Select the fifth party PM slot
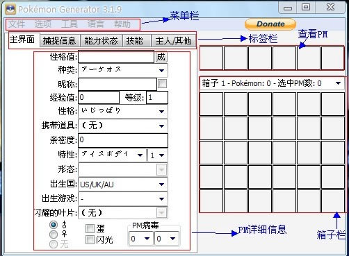349x256 pixels. coord(309,58)
